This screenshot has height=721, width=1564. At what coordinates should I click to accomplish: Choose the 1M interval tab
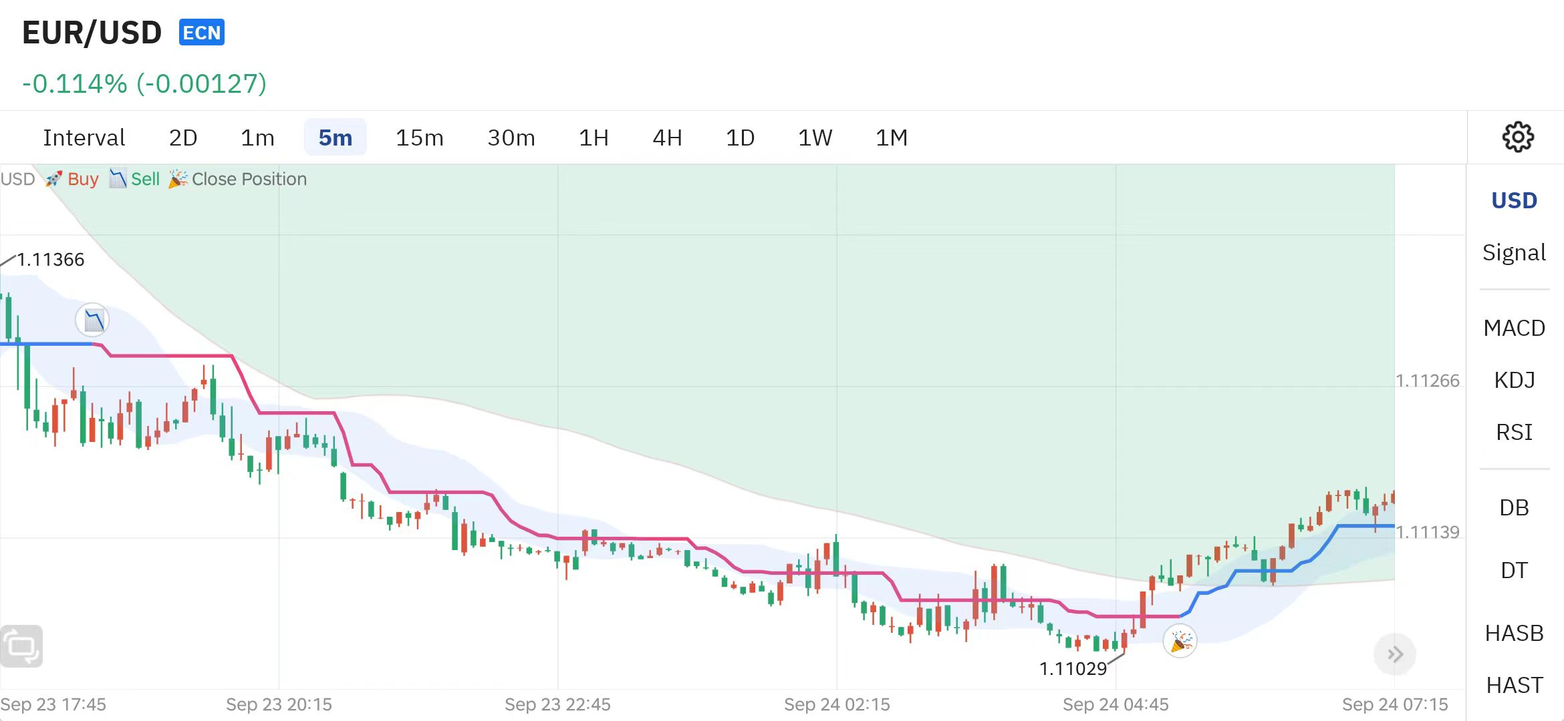pyautogui.click(x=891, y=138)
